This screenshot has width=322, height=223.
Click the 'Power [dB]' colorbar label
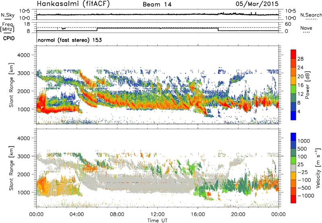click(x=307, y=85)
